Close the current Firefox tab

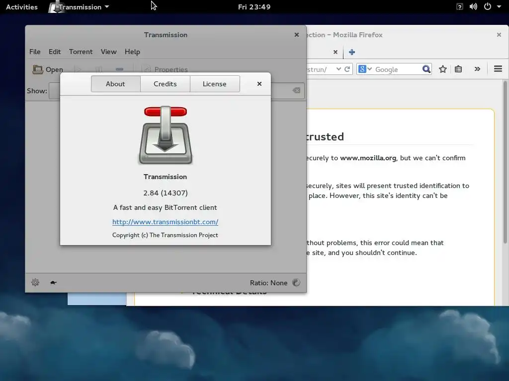(336, 52)
